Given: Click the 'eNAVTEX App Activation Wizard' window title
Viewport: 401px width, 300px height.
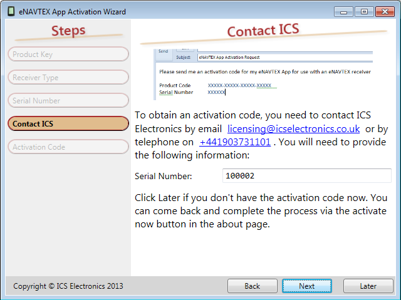Looking at the screenshot, I should pyautogui.click(x=72, y=12).
